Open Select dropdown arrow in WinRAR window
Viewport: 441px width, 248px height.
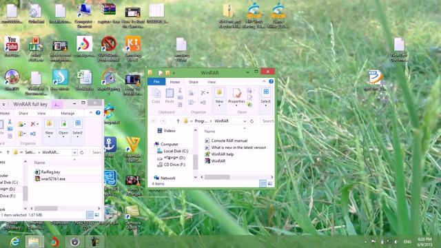pos(265,105)
